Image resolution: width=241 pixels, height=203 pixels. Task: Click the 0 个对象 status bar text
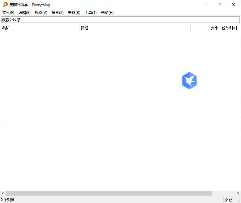(x=8, y=200)
